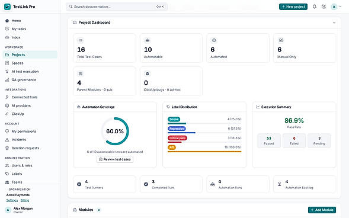Click the Connected tools icon

[7, 97]
